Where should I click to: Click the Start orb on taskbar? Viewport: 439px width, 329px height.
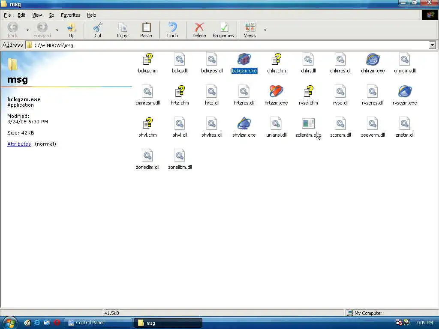pos(10,323)
